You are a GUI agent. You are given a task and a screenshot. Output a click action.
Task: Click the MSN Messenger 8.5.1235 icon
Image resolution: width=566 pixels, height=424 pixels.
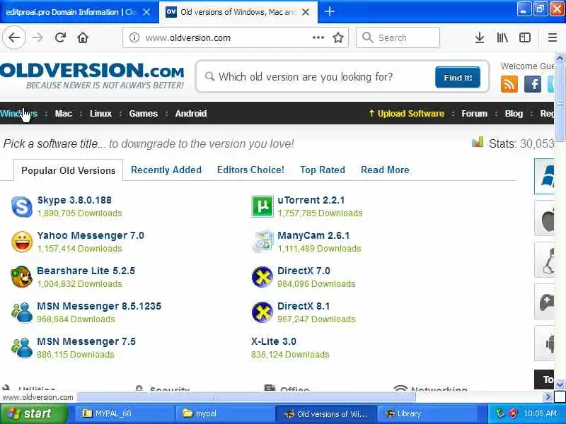(22, 312)
